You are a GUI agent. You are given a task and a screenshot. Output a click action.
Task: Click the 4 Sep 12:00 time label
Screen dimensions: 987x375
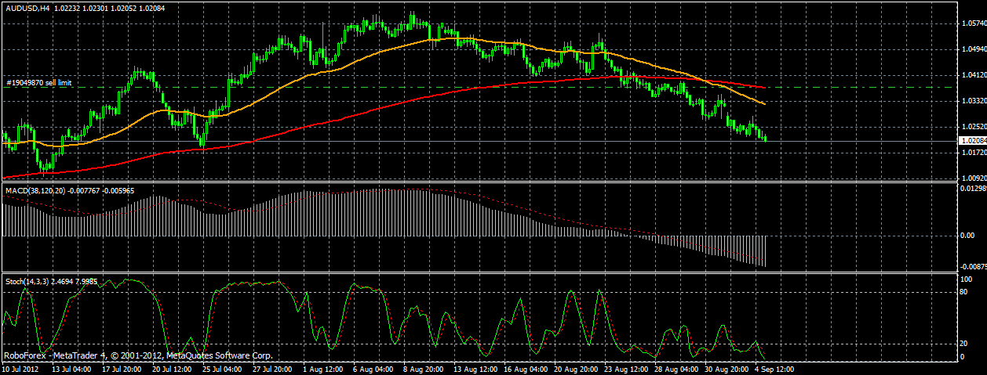(x=774, y=368)
